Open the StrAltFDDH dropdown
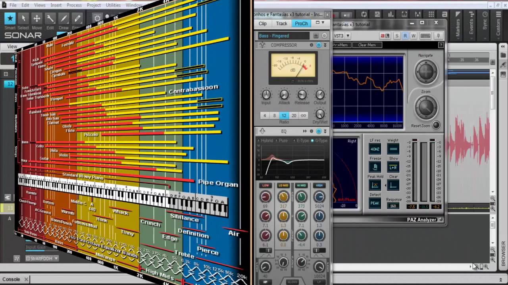508x285 pixels. point(42,258)
